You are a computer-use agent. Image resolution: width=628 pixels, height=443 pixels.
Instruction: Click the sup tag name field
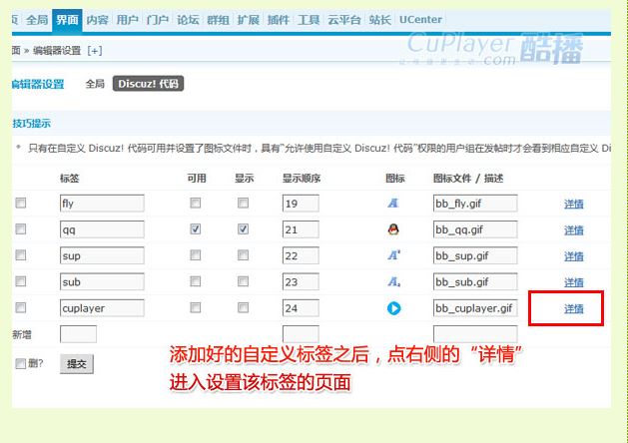[x=102, y=255]
